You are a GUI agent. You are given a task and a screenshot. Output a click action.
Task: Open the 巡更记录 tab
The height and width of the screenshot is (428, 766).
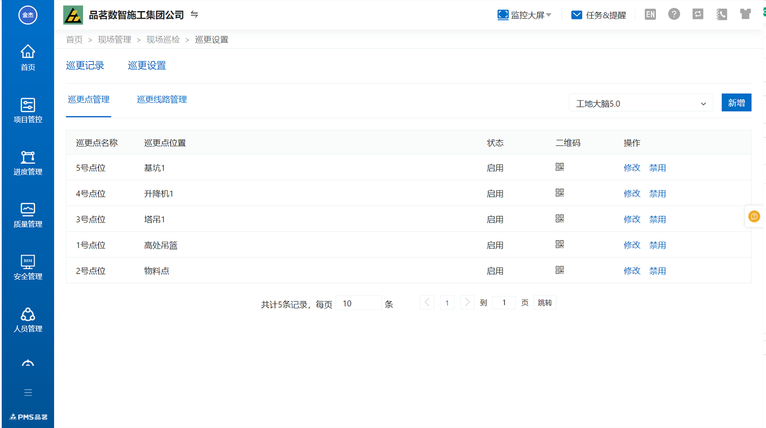click(85, 65)
